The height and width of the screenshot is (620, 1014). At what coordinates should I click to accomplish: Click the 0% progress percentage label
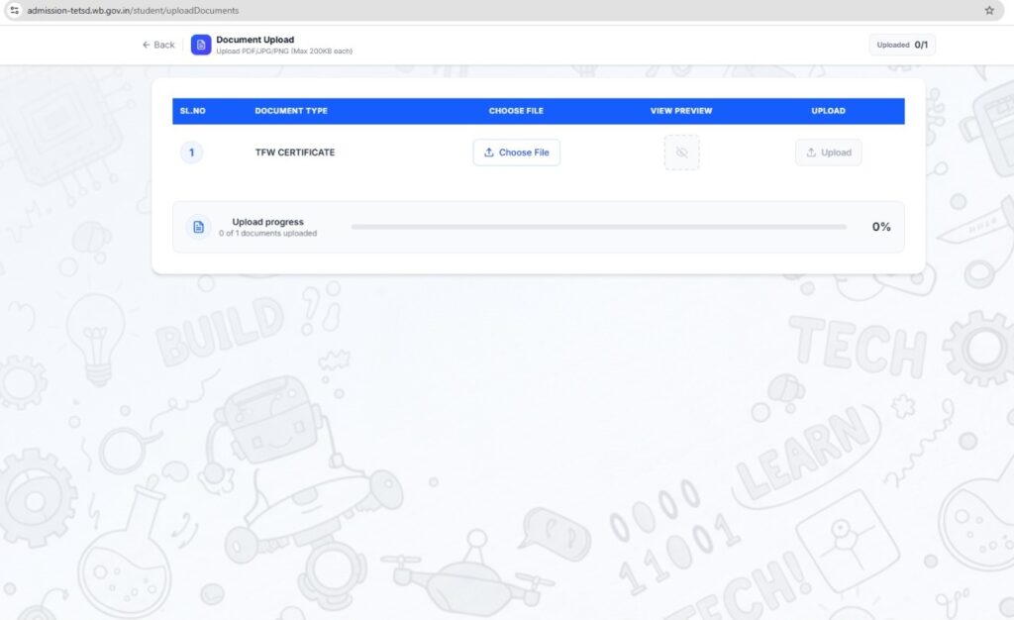[881, 227]
